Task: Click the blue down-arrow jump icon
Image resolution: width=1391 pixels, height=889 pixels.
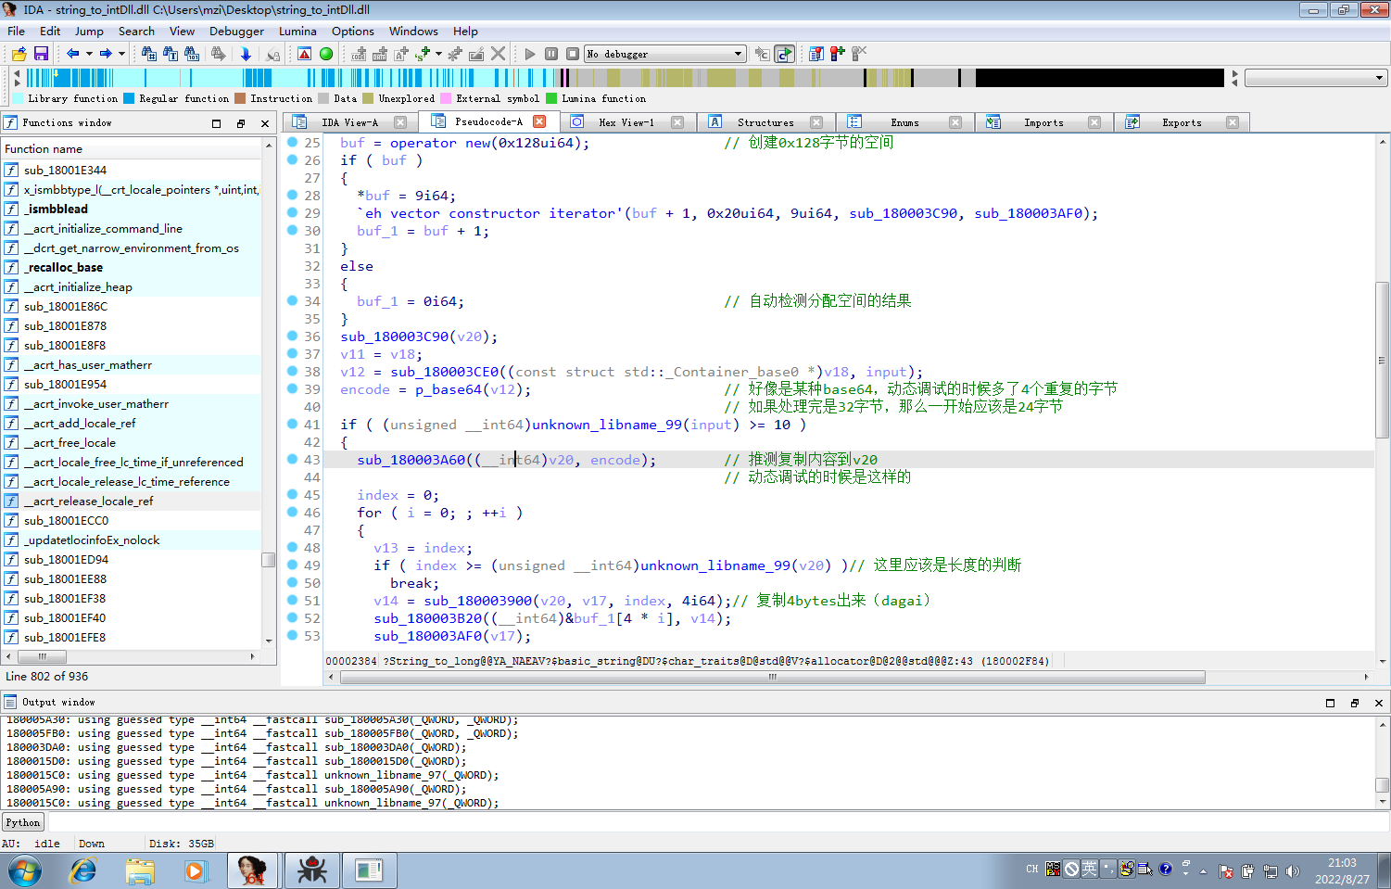Action: coord(246,54)
